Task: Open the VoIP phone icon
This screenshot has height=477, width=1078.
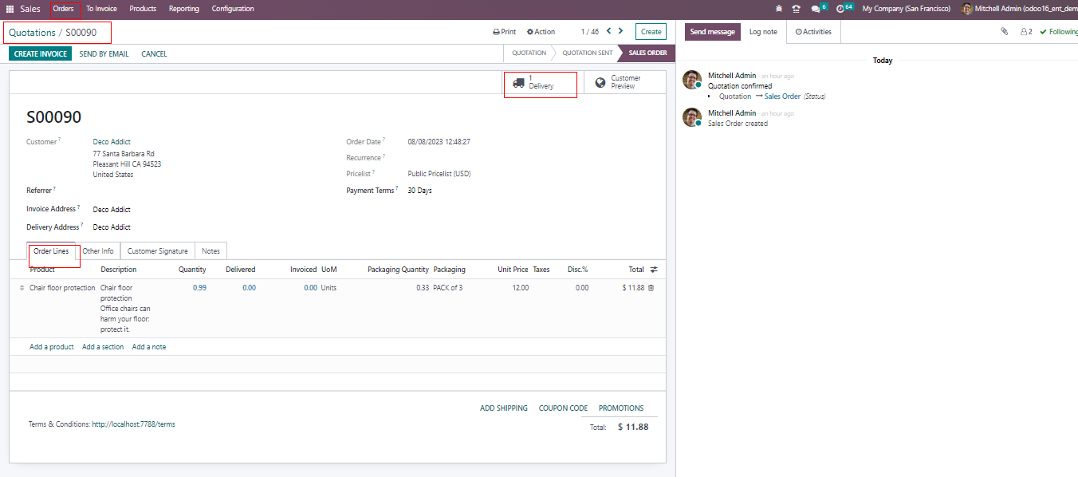Action: pos(796,9)
